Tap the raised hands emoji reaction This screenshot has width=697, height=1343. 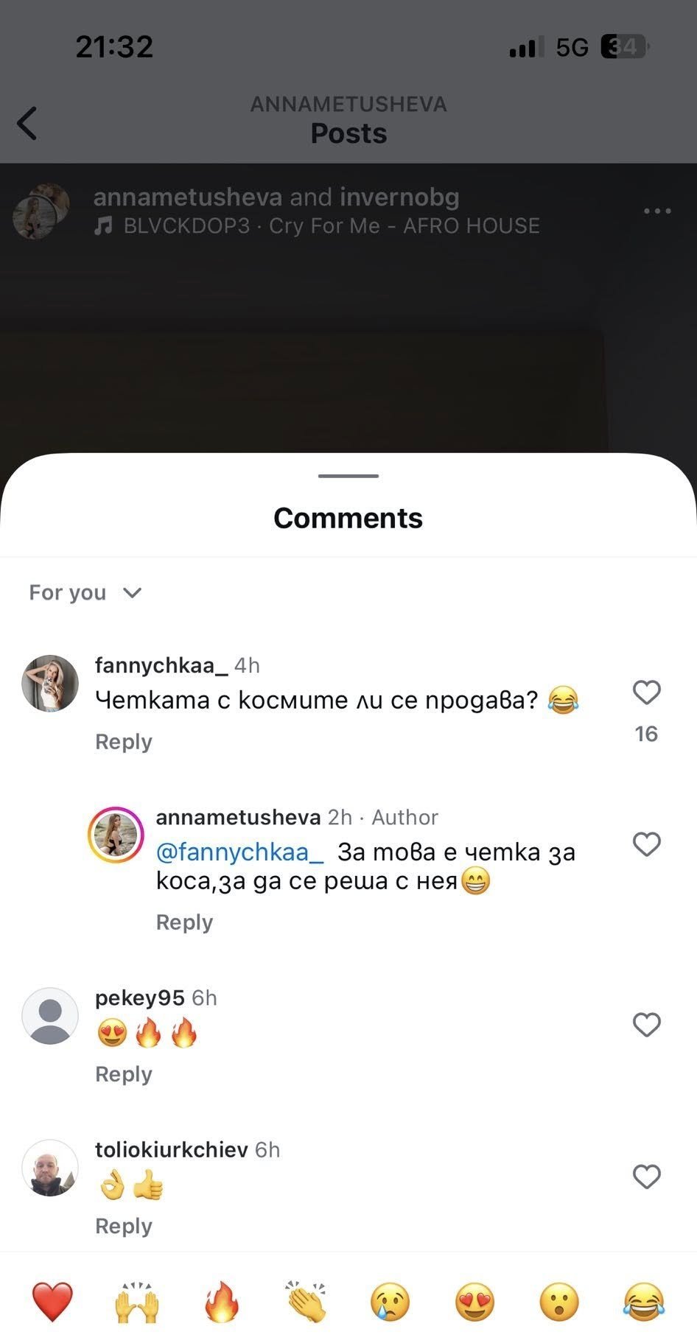(137, 1301)
